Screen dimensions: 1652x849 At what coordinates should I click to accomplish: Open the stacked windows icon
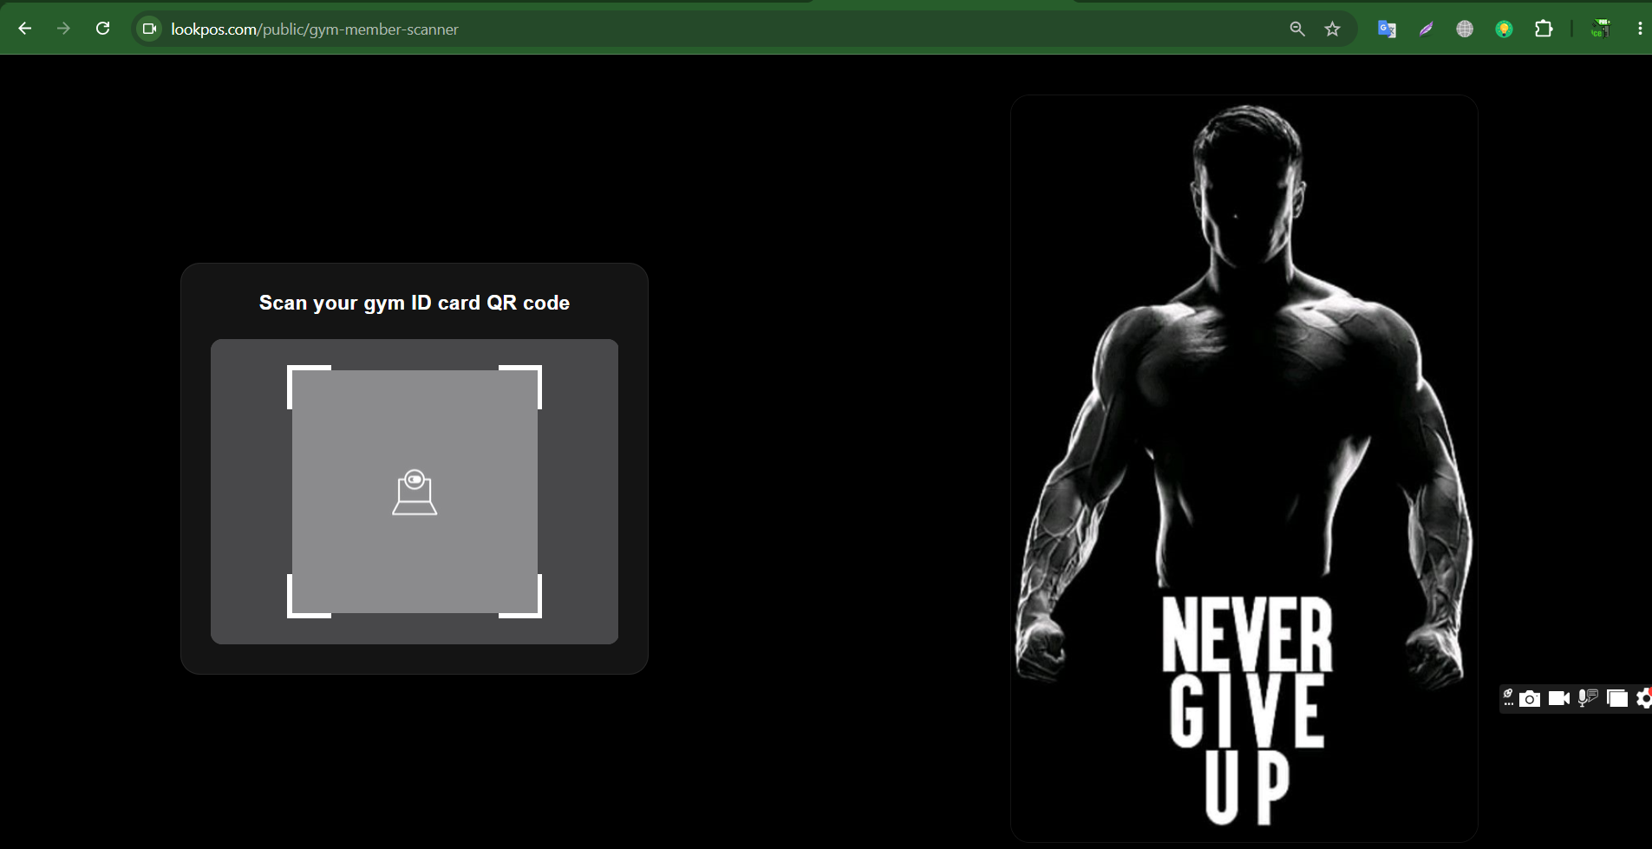tap(1617, 698)
